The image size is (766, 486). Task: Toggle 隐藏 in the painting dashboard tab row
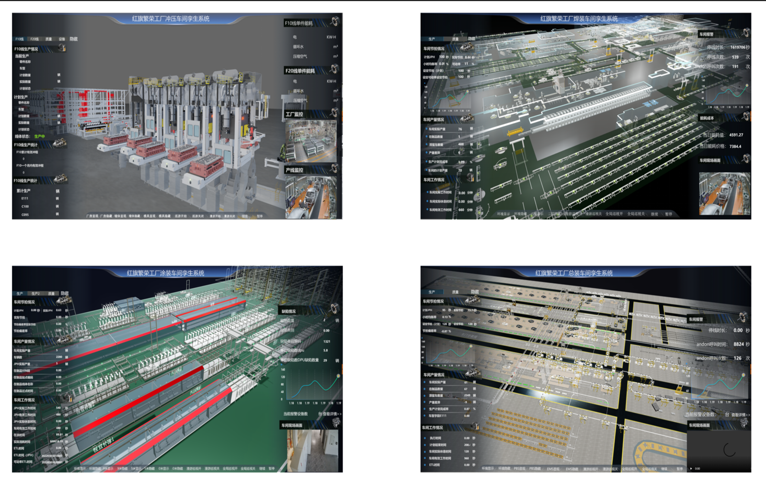[x=64, y=293]
